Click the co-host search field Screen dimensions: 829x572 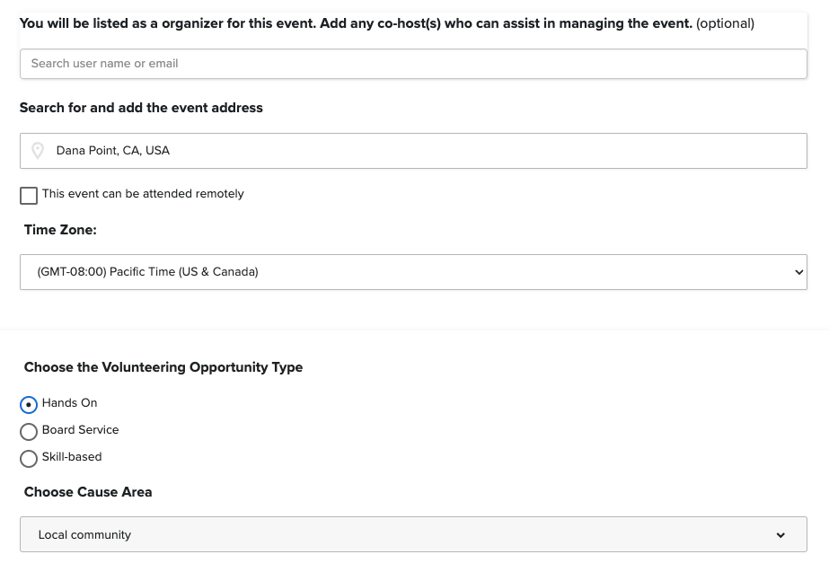click(x=413, y=64)
